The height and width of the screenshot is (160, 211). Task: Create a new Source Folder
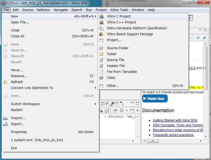pyautogui.click(x=143, y=48)
